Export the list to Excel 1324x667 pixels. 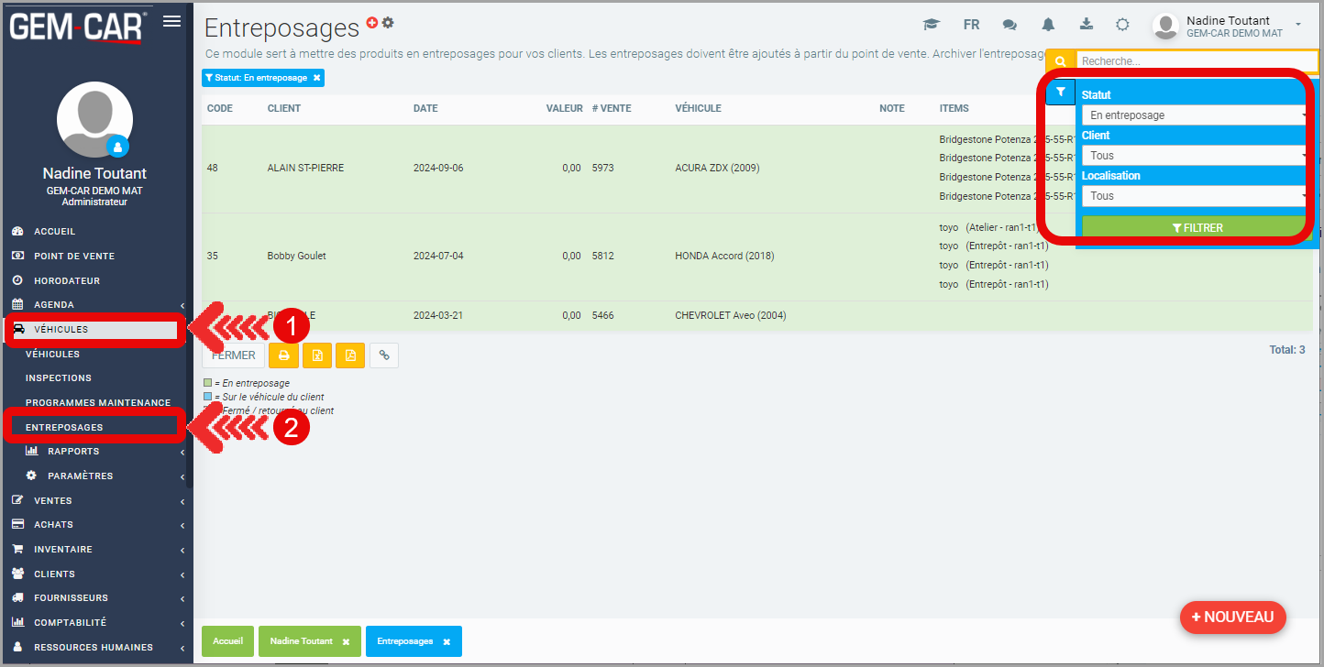(317, 355)
